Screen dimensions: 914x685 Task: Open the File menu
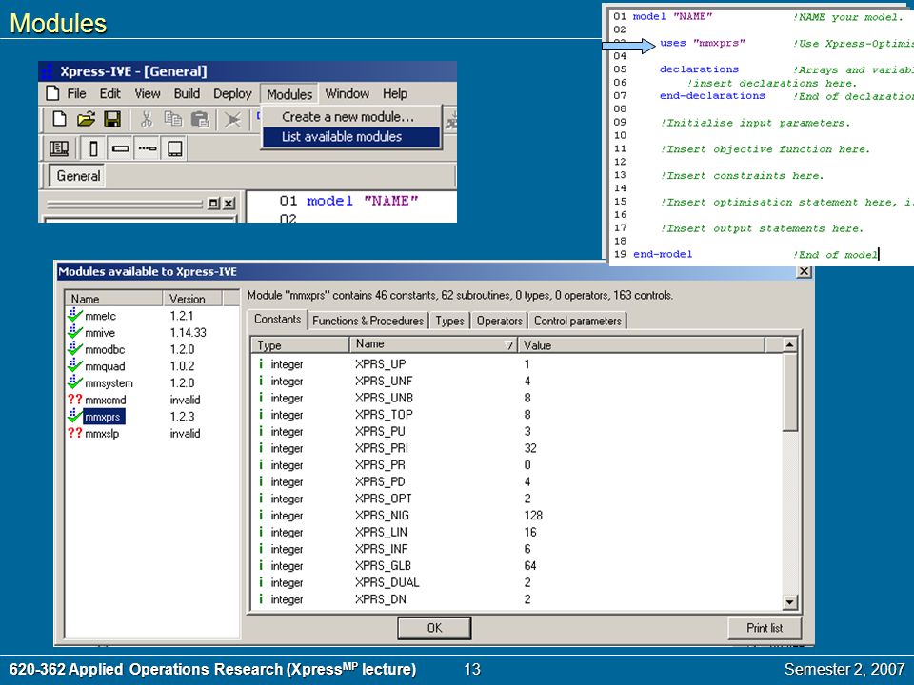click(76, 94)
